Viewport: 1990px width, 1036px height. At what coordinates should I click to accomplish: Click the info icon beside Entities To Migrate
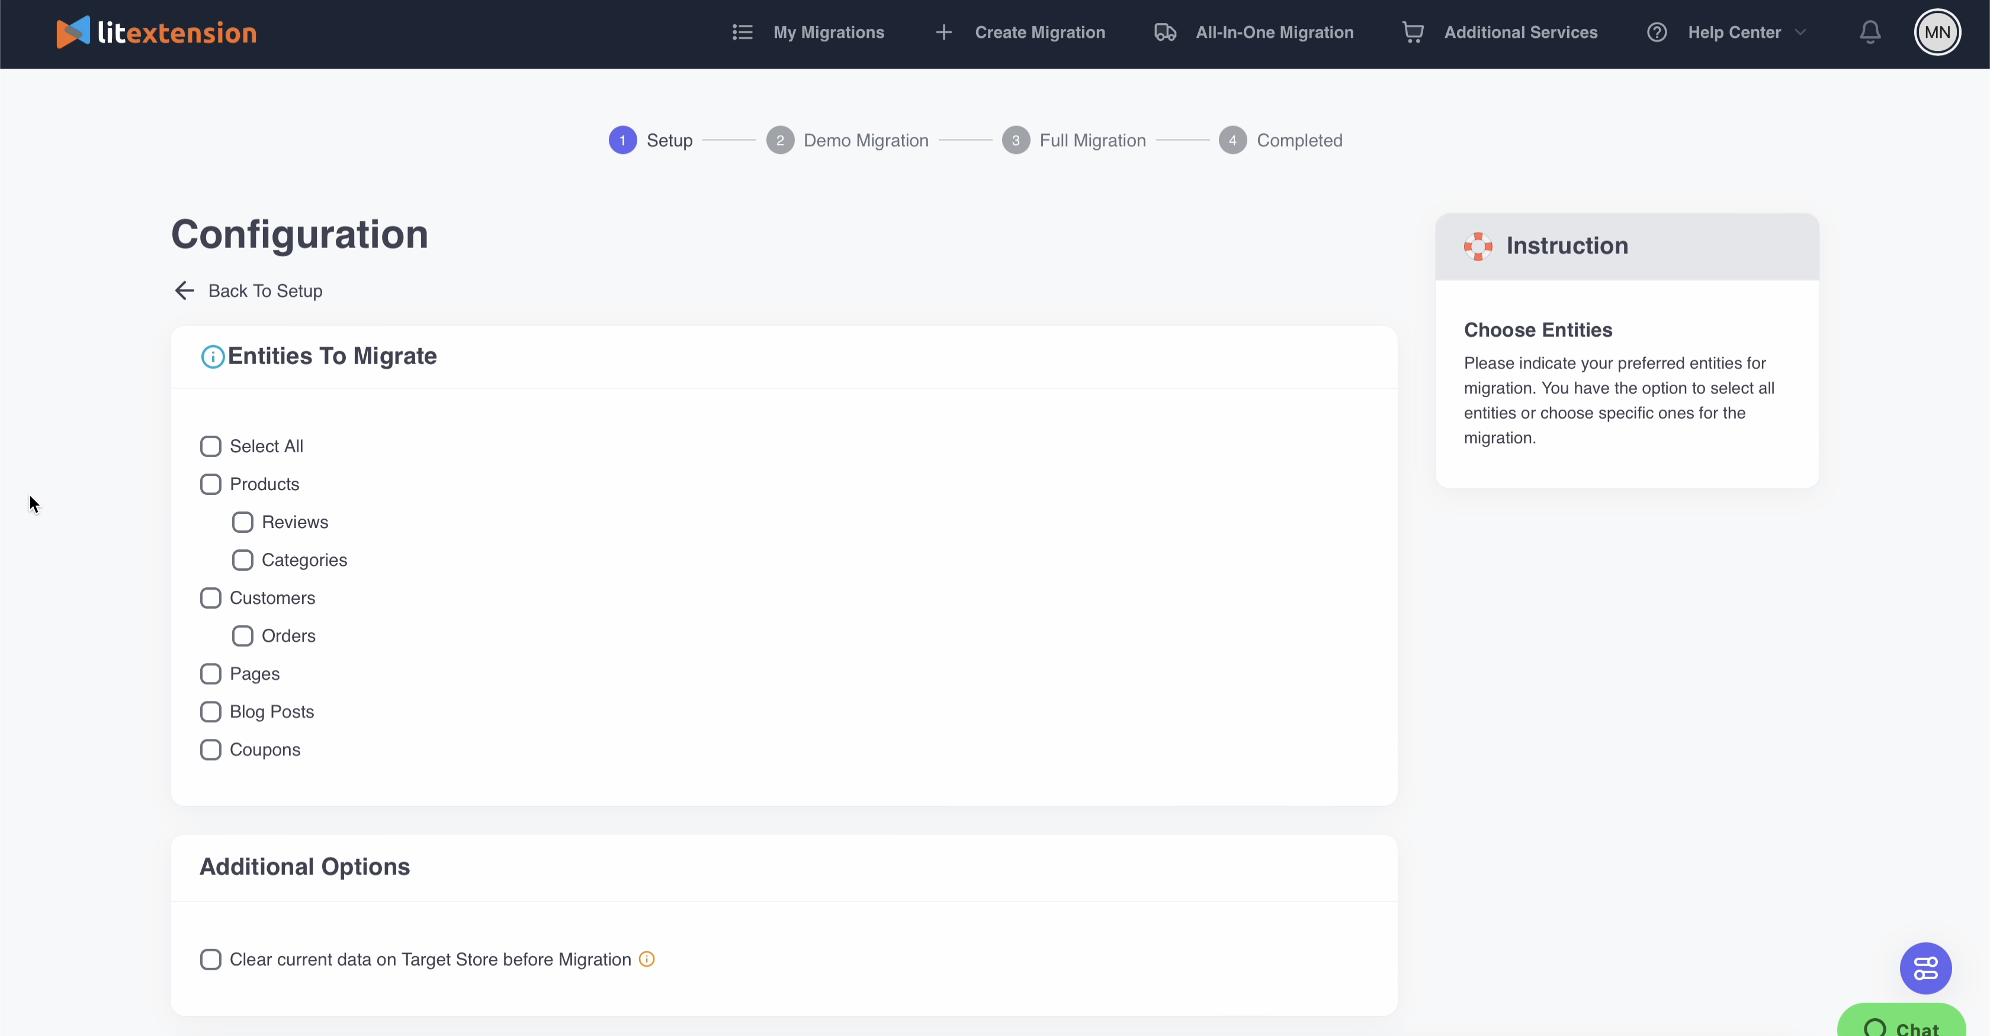[213, 356]
